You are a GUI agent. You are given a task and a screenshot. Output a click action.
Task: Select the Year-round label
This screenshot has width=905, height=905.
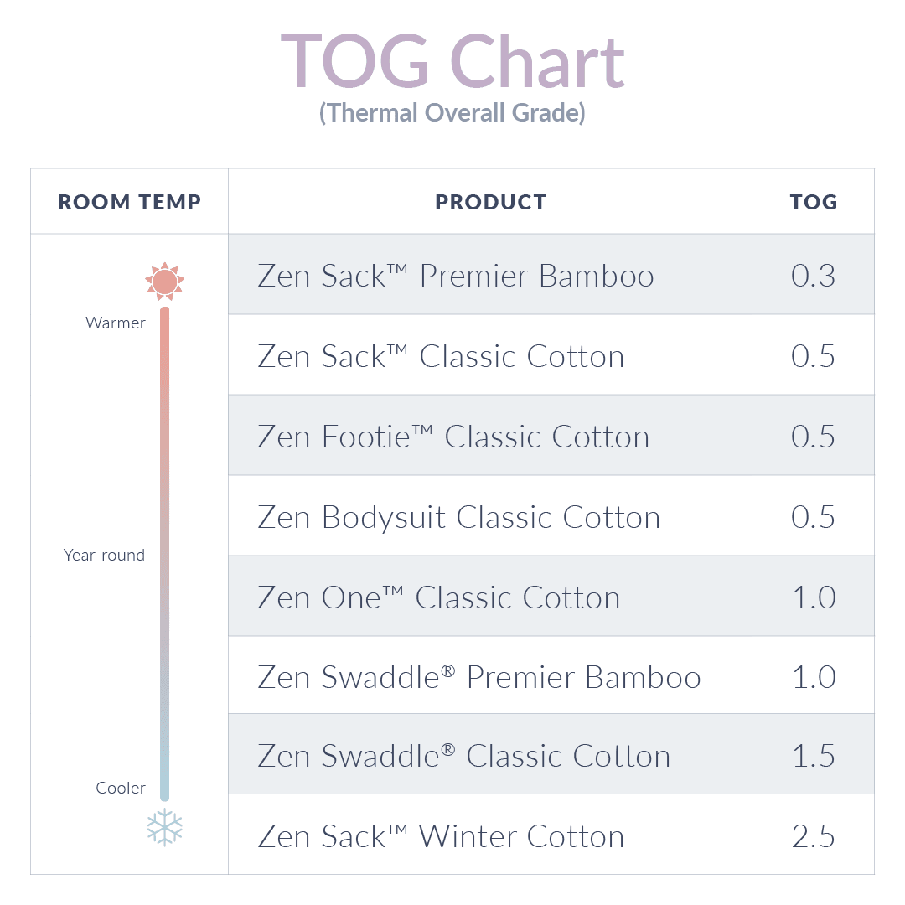click(x=104, y=555)
